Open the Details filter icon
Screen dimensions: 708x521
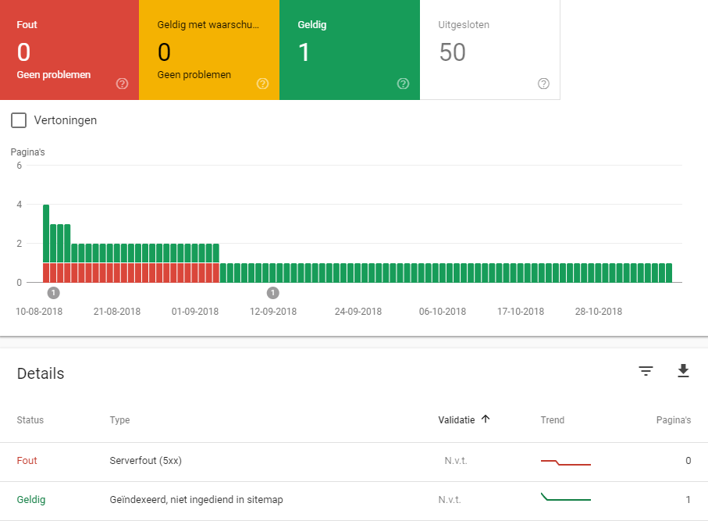tap(646, 371)
